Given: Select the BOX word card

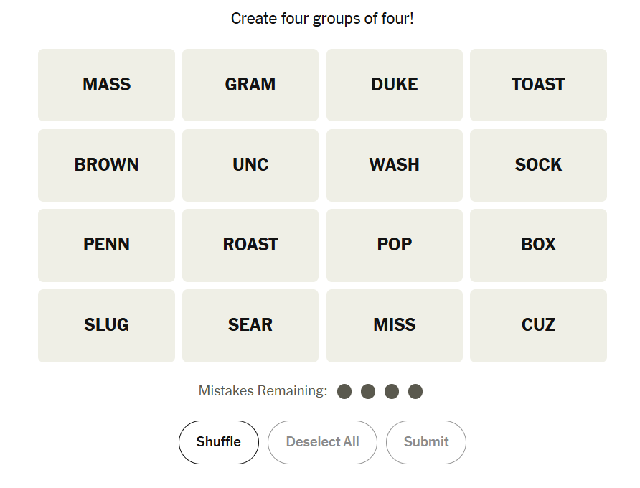Looking at the screenshot, I should pos(538,245).
